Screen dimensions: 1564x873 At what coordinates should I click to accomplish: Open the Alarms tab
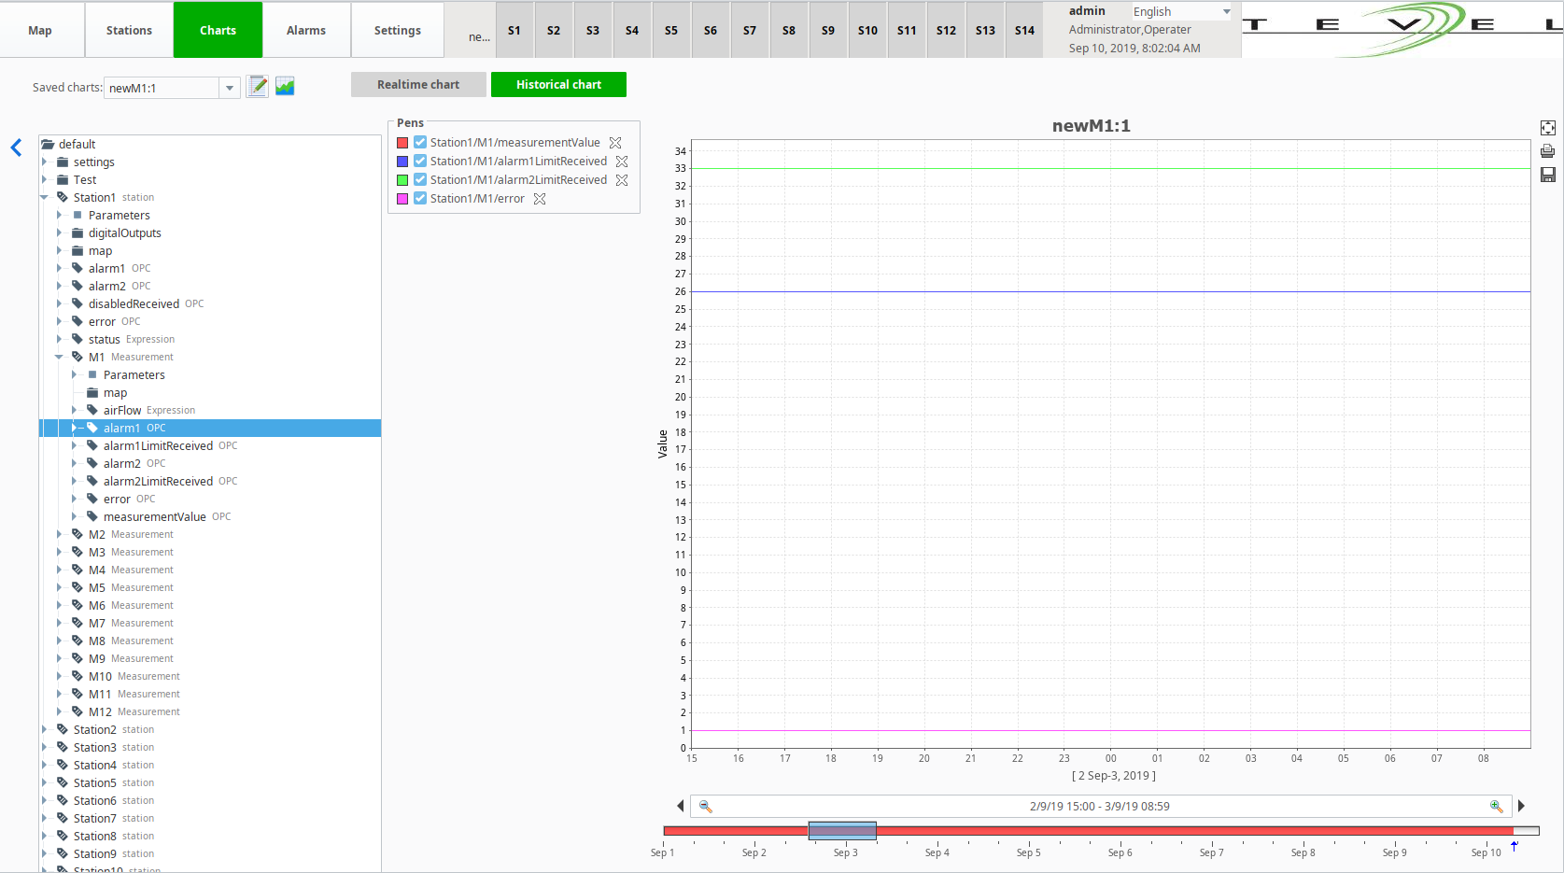[306, 30]
